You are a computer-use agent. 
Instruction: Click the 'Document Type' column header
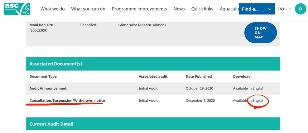(43, 76)
